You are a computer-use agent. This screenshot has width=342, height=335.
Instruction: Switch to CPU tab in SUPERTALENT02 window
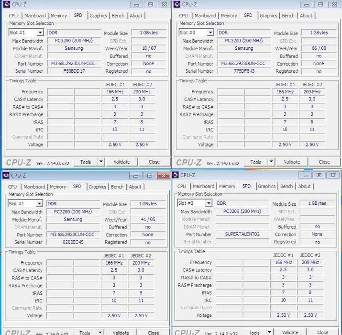(x=182, y=186)
